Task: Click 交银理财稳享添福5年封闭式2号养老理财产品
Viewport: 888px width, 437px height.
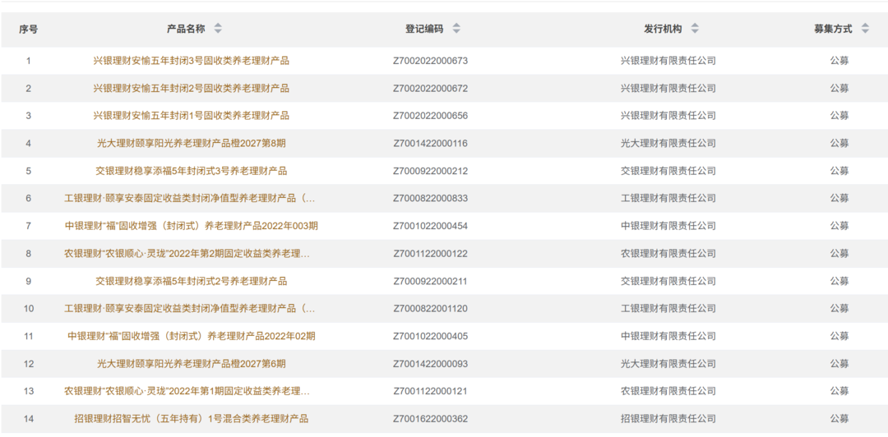Action: tap(191, 281)
